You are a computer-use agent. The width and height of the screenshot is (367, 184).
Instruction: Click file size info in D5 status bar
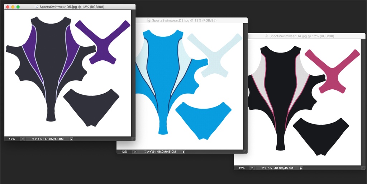(x=48, y=139)
